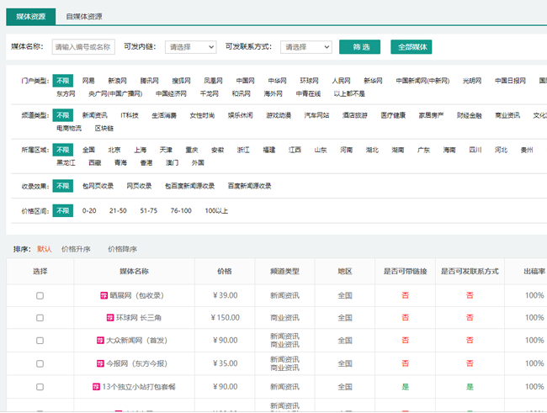The height and width of the screenshot is (413, 547).
Task: Click the icon beside 13个独立小站打包套餐
Action: pyautogui.click(x=94, y=386)
